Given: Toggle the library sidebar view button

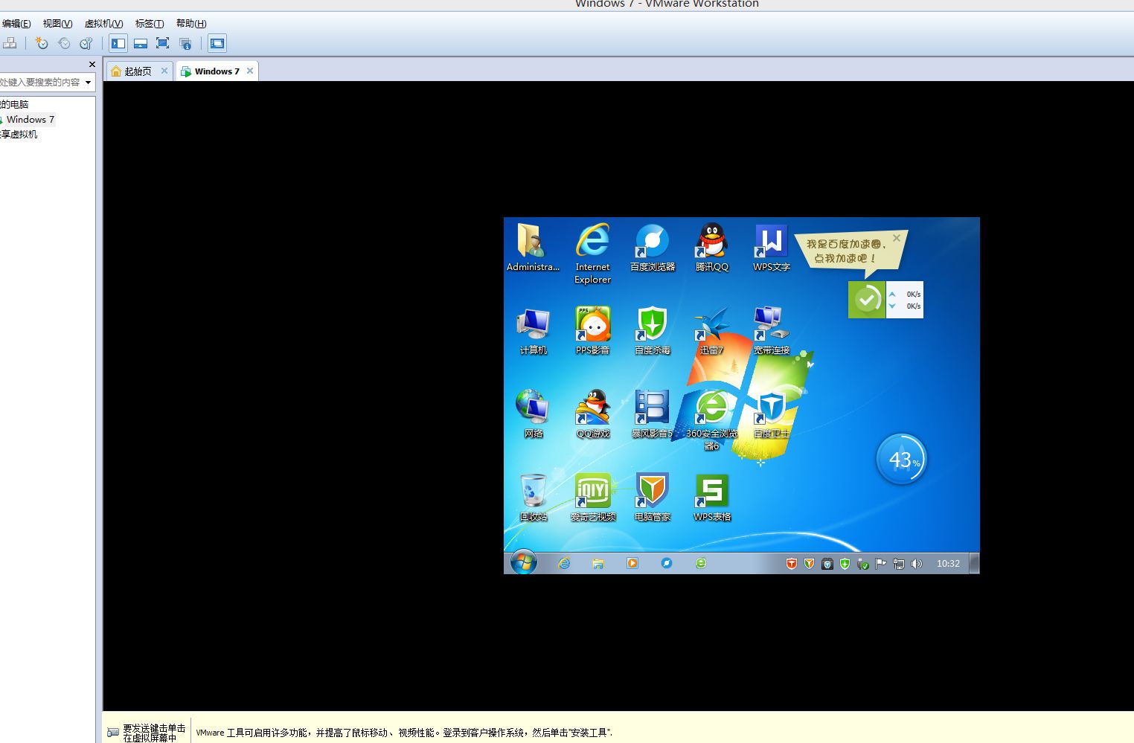Looking at the screenshot, I should (x=118, y=43).
